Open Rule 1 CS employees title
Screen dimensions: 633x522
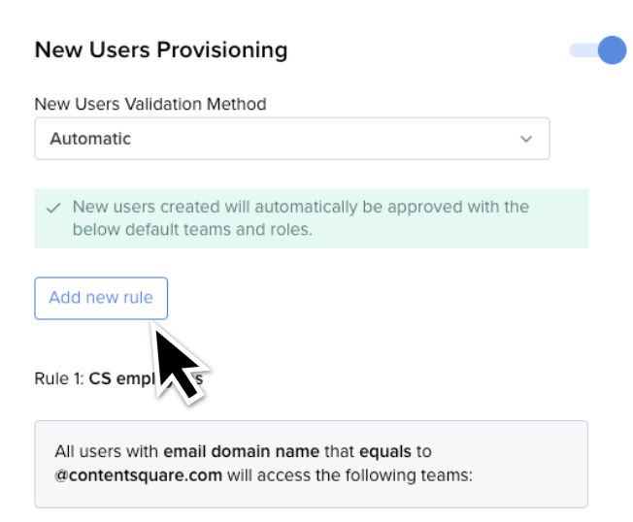(118, 378)
